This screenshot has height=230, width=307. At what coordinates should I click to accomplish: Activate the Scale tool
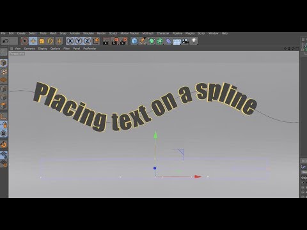(42, 41)
